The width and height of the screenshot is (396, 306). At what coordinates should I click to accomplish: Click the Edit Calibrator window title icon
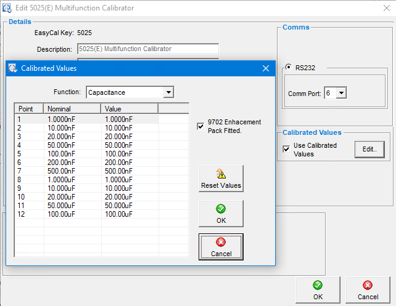point(7,8)
